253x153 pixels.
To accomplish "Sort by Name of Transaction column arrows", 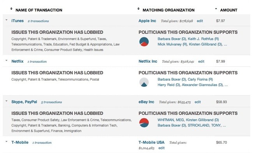I will (x=11, y=9).
